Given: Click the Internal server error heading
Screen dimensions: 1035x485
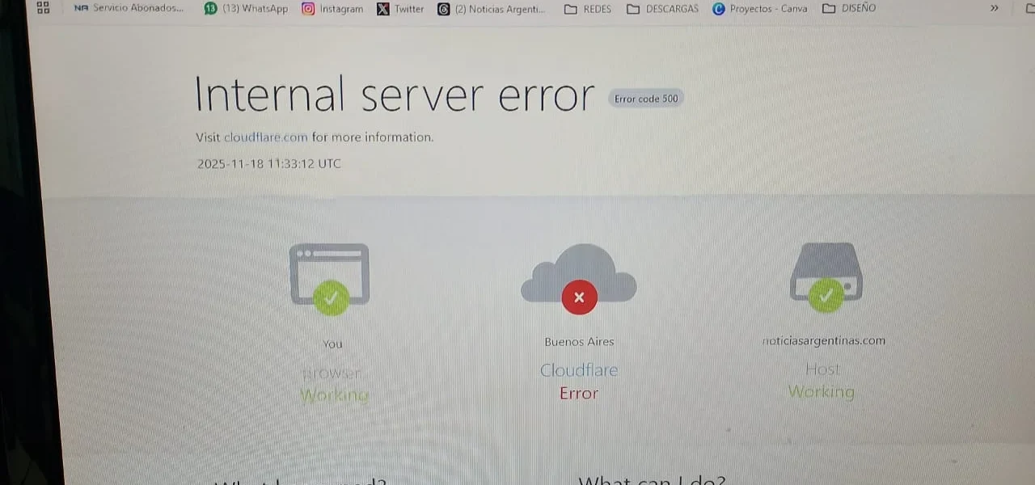Looking at the screenshot, I should tap(395, 95).
